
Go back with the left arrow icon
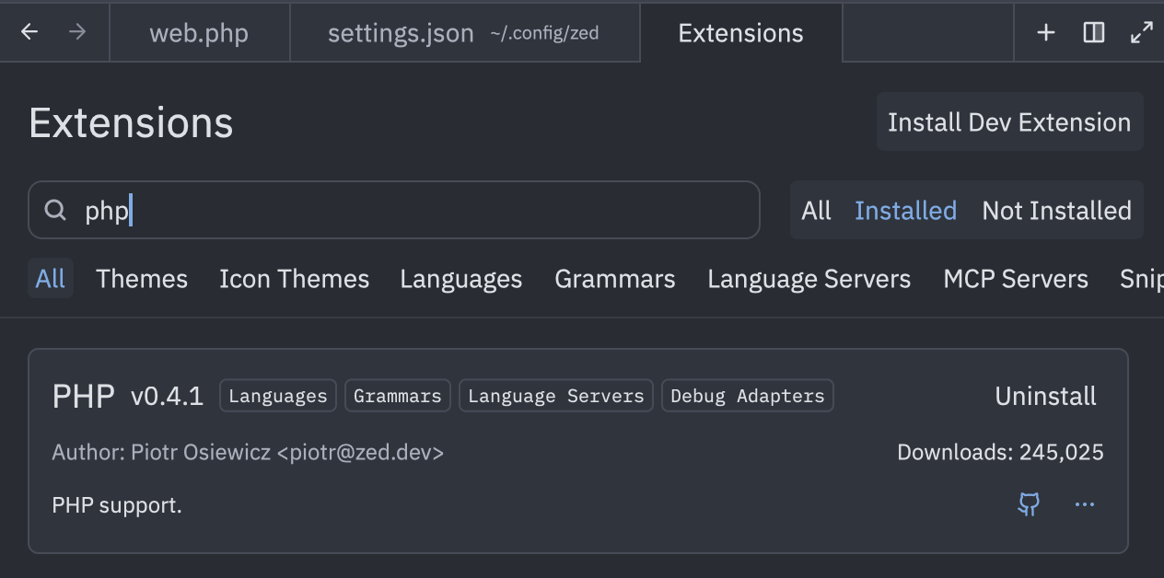[x=30, y=32]
